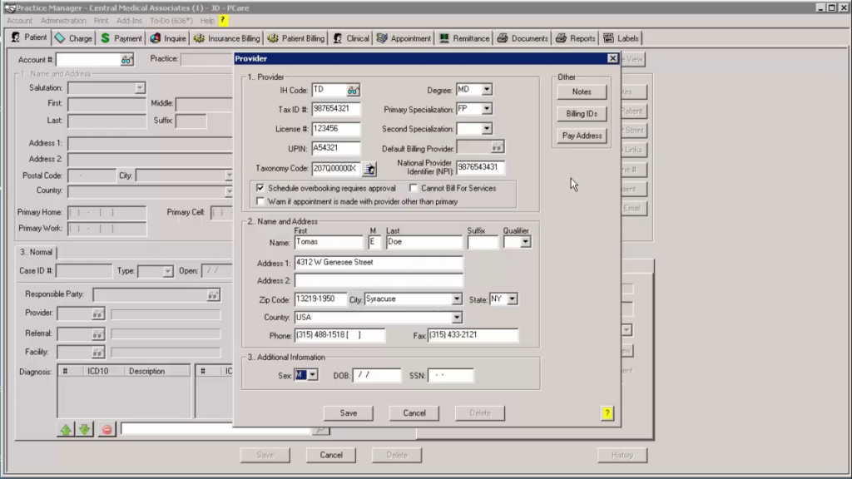Click binoculars lookup next to IH Code
The image size is (852, 479).
[x=353, y=90]
